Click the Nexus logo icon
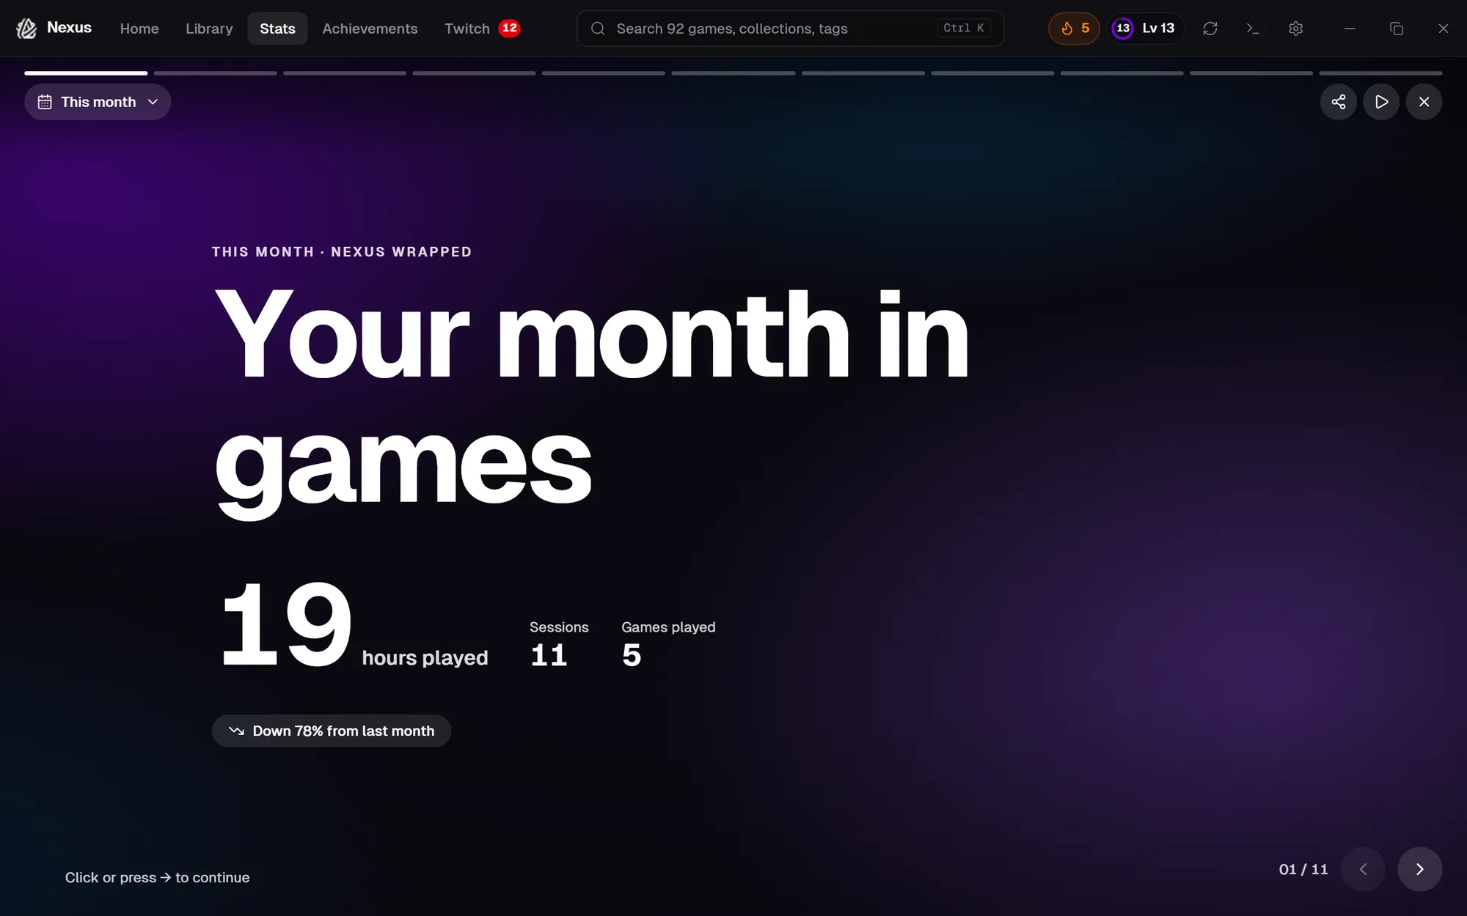This screenshot has height=916, width=1467. point(26,29)
